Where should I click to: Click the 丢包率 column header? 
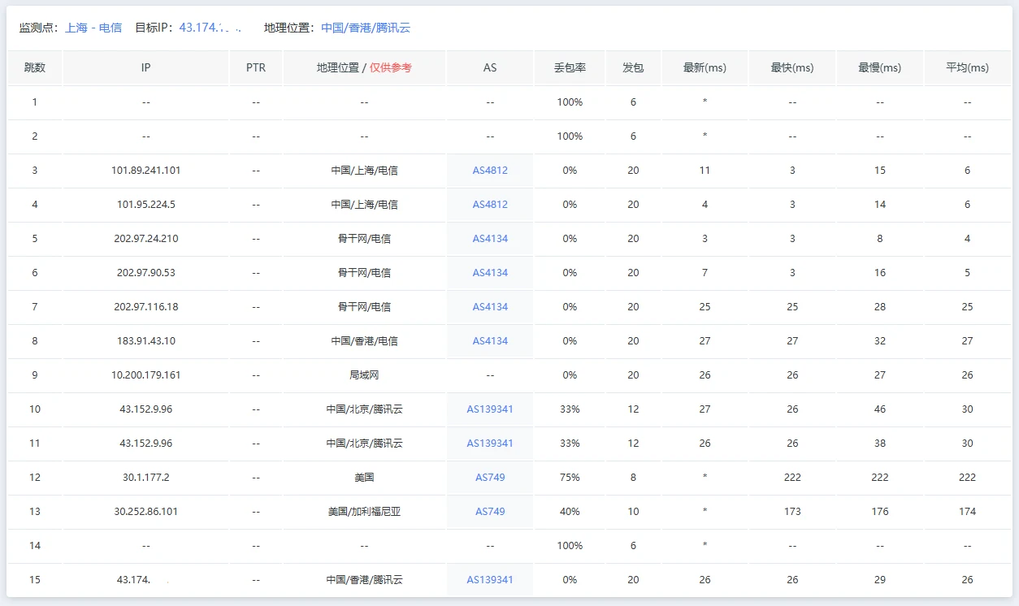[570, 68]
